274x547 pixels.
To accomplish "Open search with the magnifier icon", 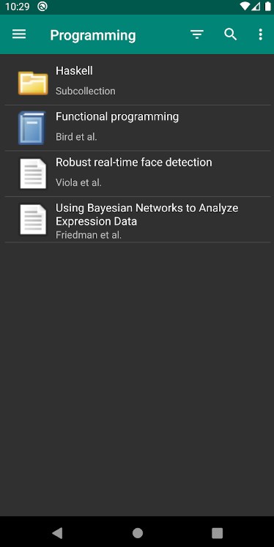I will pos(230,34).
